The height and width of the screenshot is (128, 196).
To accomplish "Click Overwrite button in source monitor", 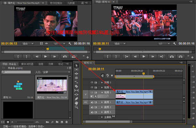I will (x=73, y=56).
